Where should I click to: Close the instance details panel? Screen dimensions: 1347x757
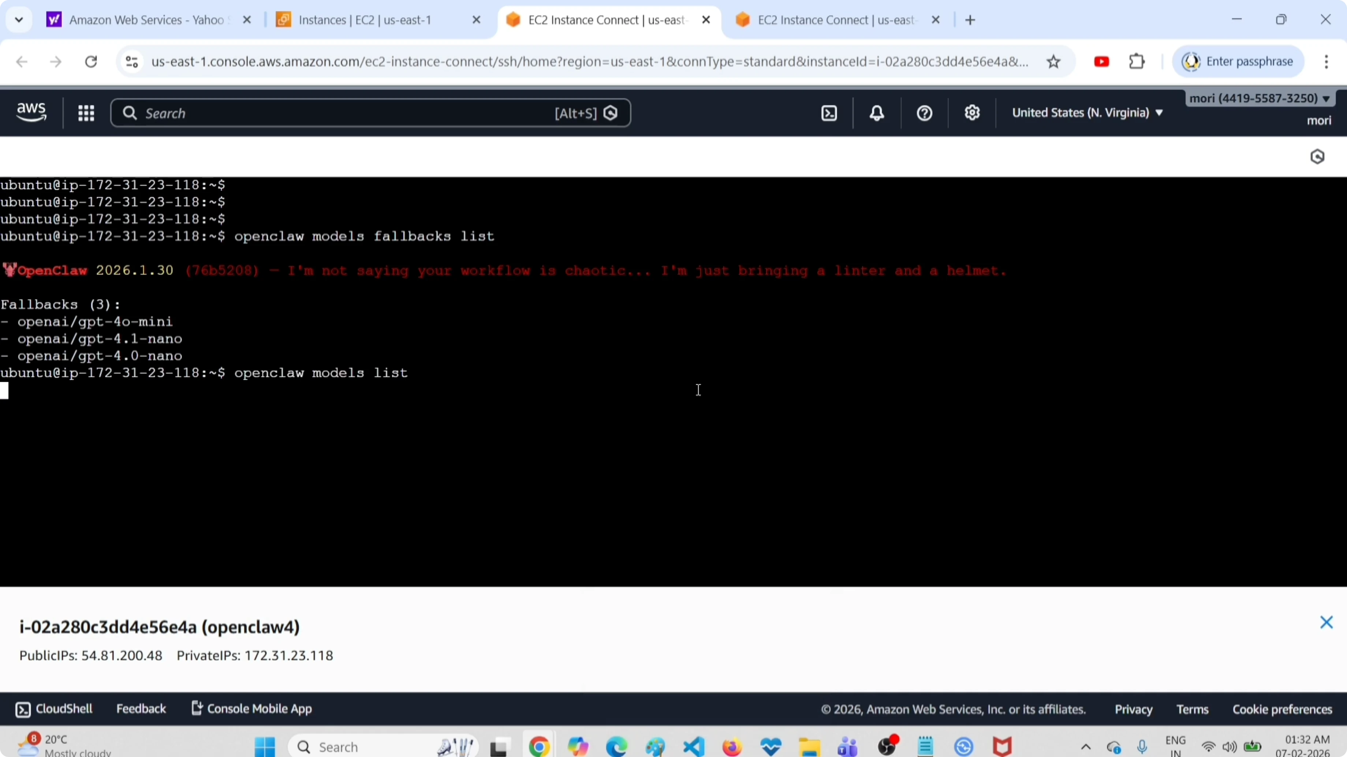[x=1326, y=622]
